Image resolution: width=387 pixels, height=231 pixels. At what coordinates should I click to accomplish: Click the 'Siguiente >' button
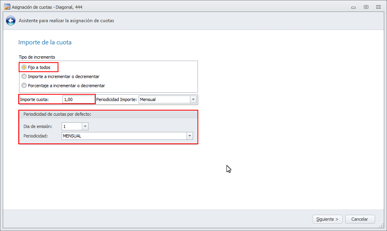(x=327, y=219)
